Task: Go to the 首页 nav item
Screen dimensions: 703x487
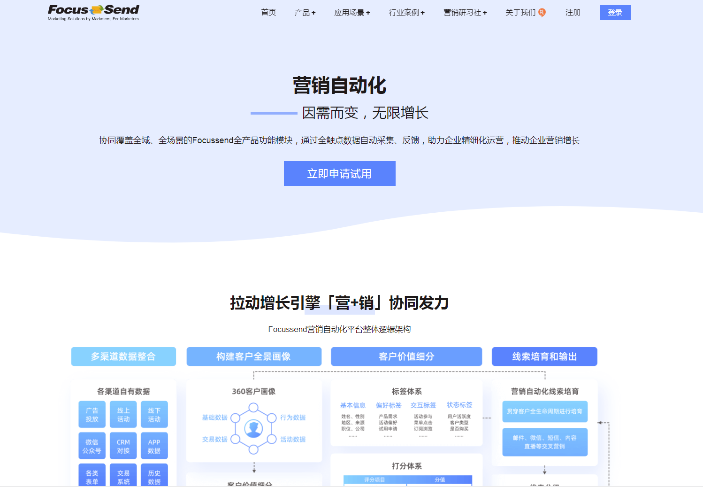Action: [x=268, y=13]
